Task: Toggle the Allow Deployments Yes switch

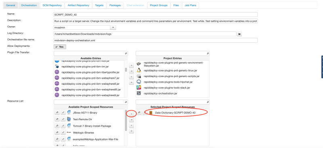Action: [x=60, y=47]
